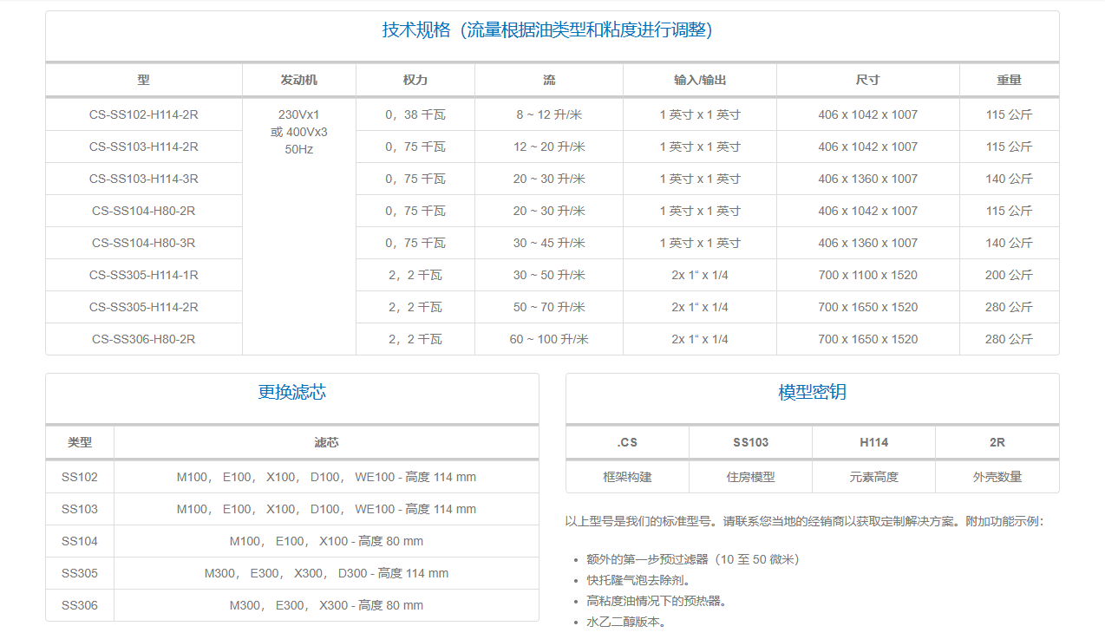
Task: Click the 技术规格 table title heading
Action: pyautogui.click(x=547, y=30)
